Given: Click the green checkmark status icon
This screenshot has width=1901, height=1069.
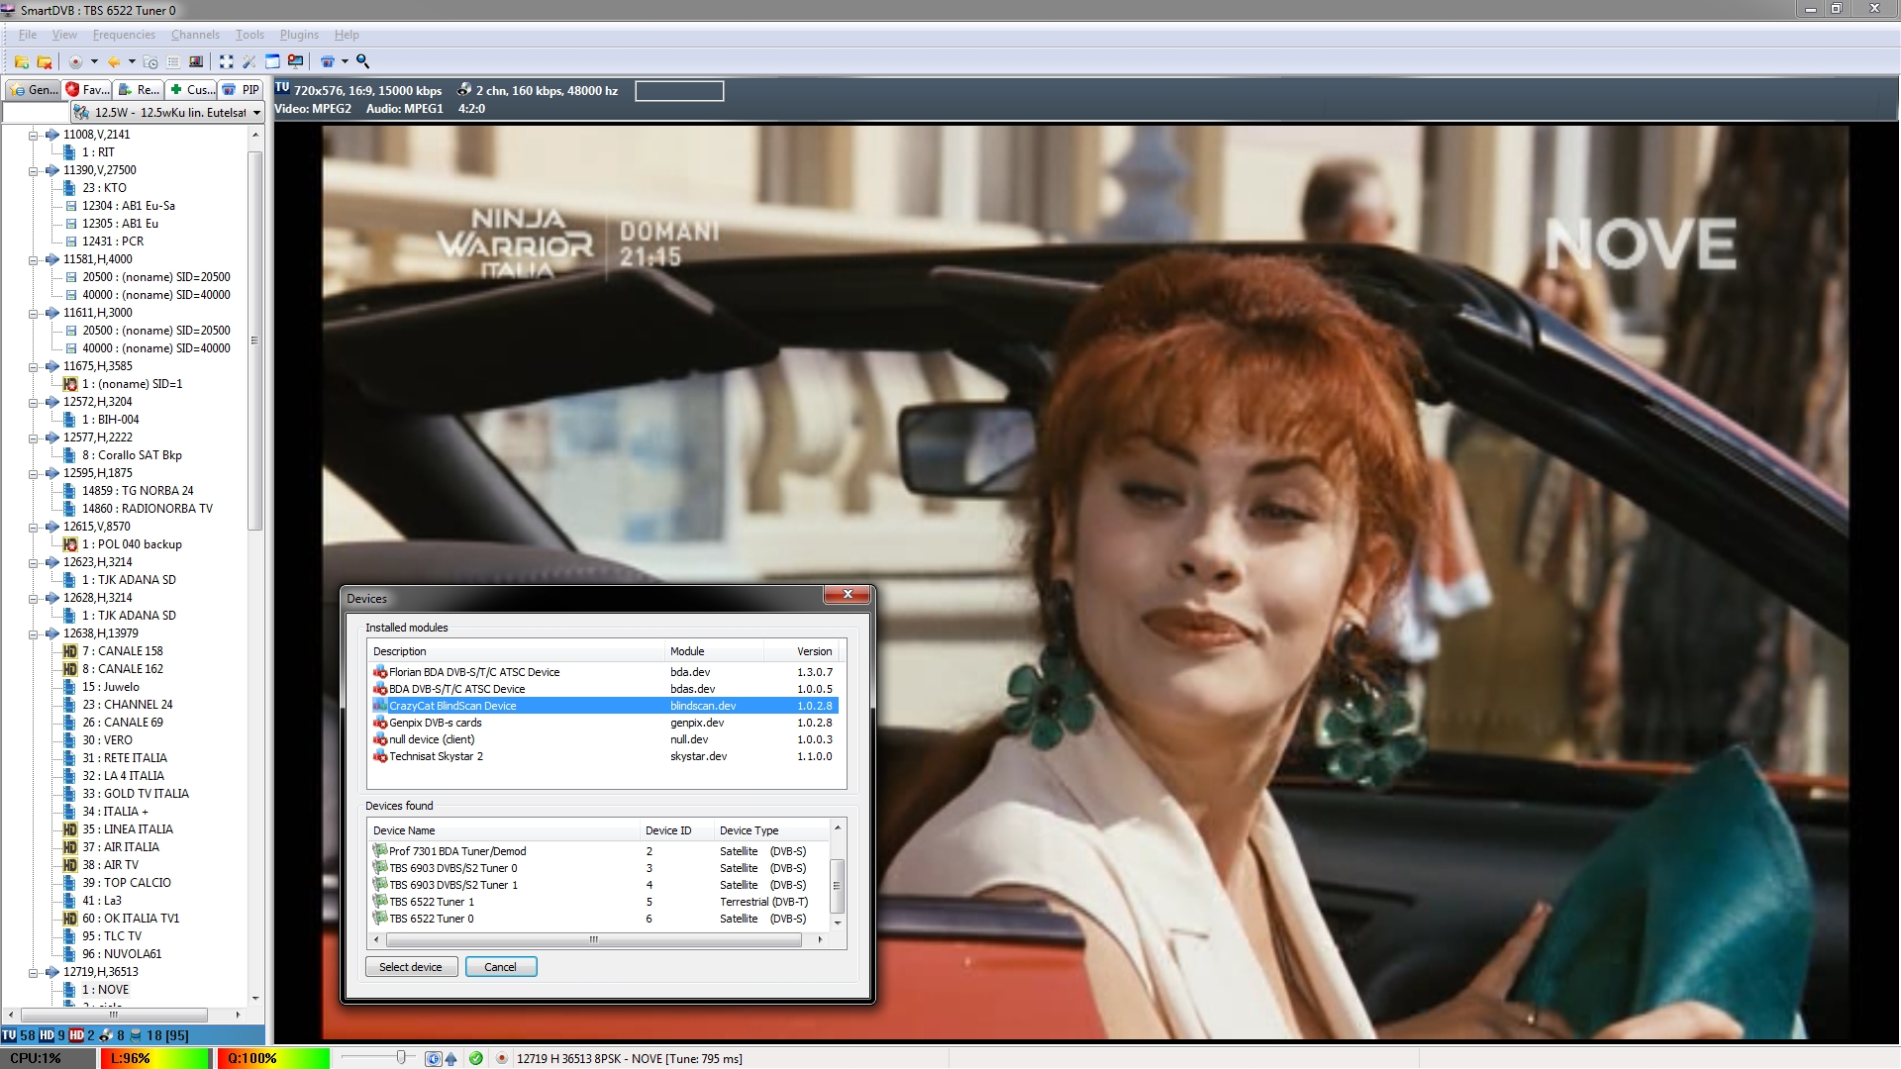Looking at the screenshot, I should pos(476,1058).
